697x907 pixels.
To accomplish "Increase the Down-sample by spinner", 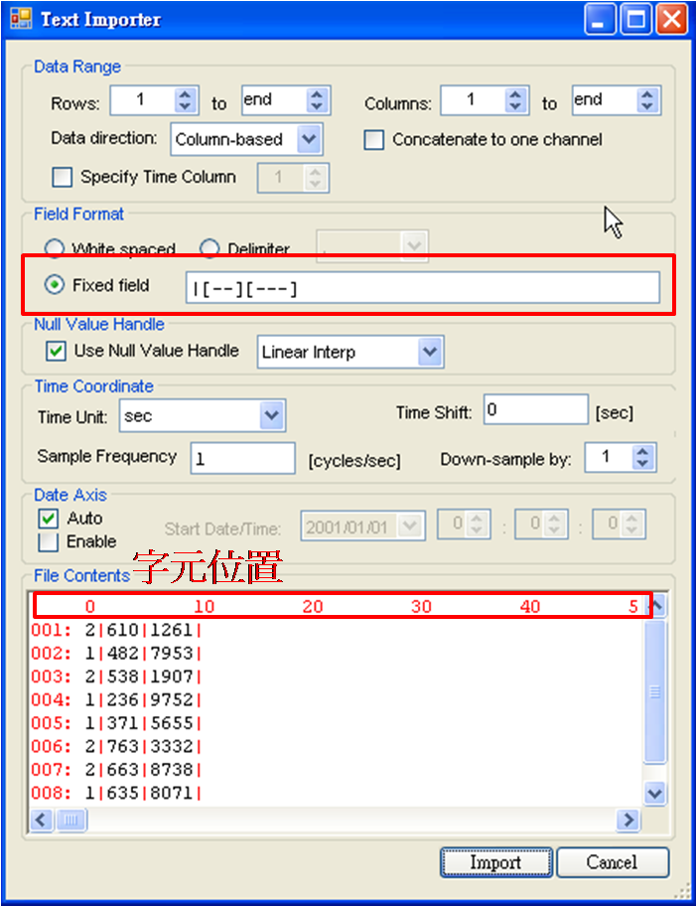I will pos(642,452).
